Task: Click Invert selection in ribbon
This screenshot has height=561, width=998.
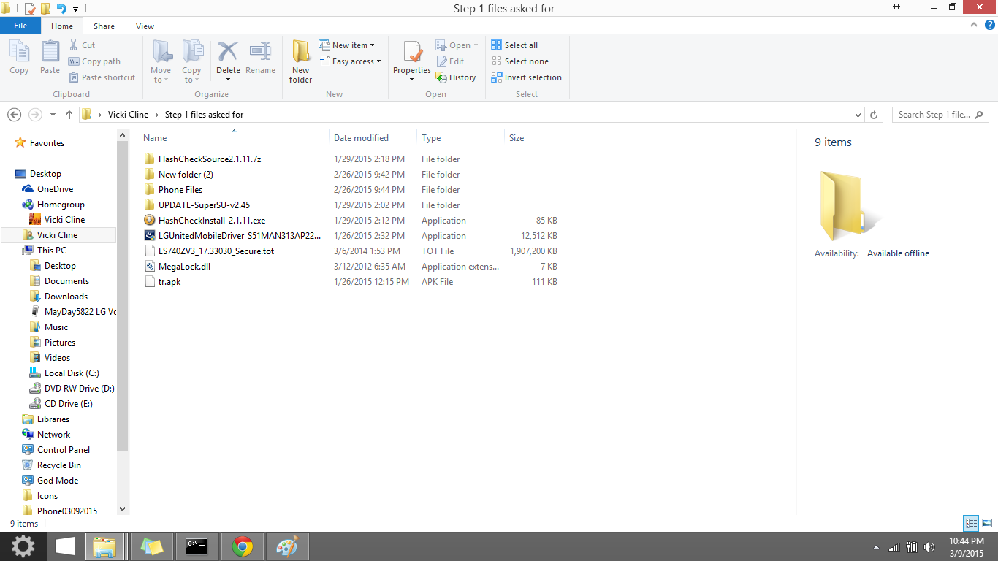Action: click(x=526, y=77)
